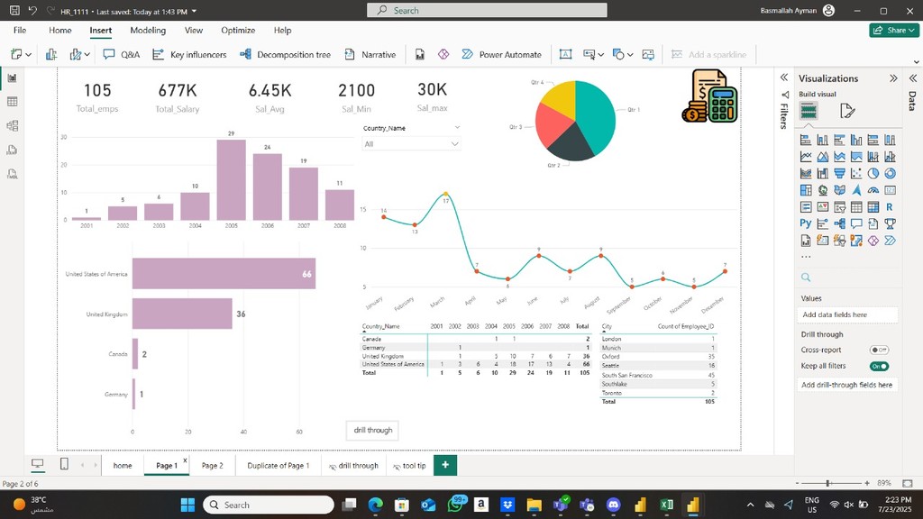Choose the Python visual icon
The image size is (923, 519).
click(x=806, y=223)
